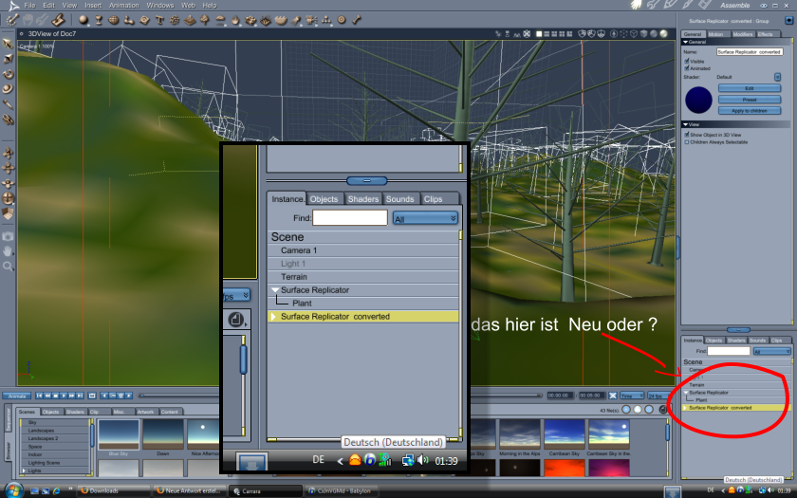Open the Windows menu

160,5
